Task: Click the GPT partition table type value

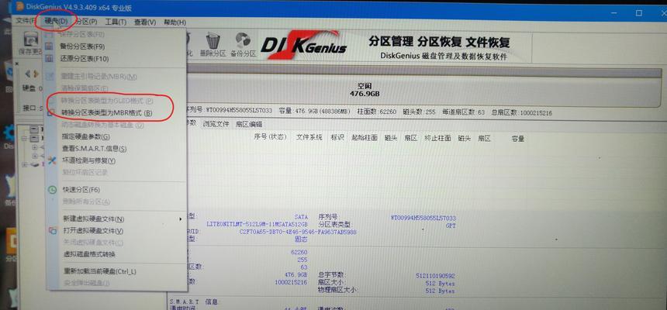Action: pos(451,226)
